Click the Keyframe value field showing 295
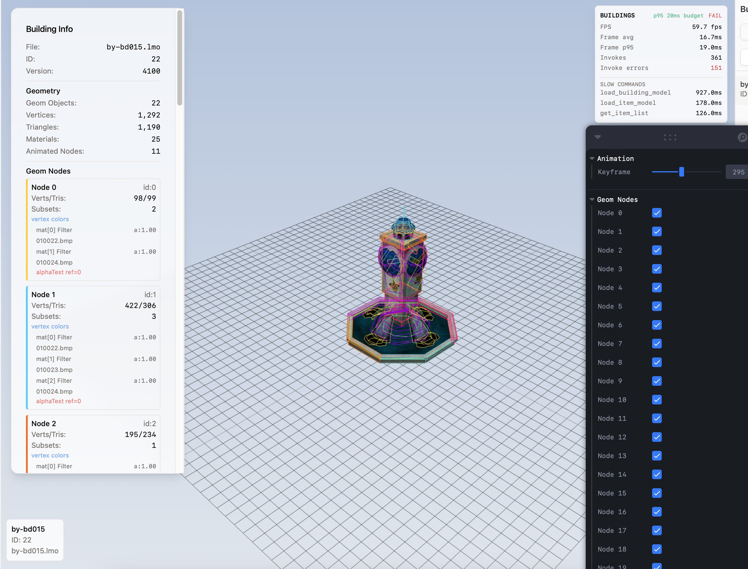 coord(738,172)
